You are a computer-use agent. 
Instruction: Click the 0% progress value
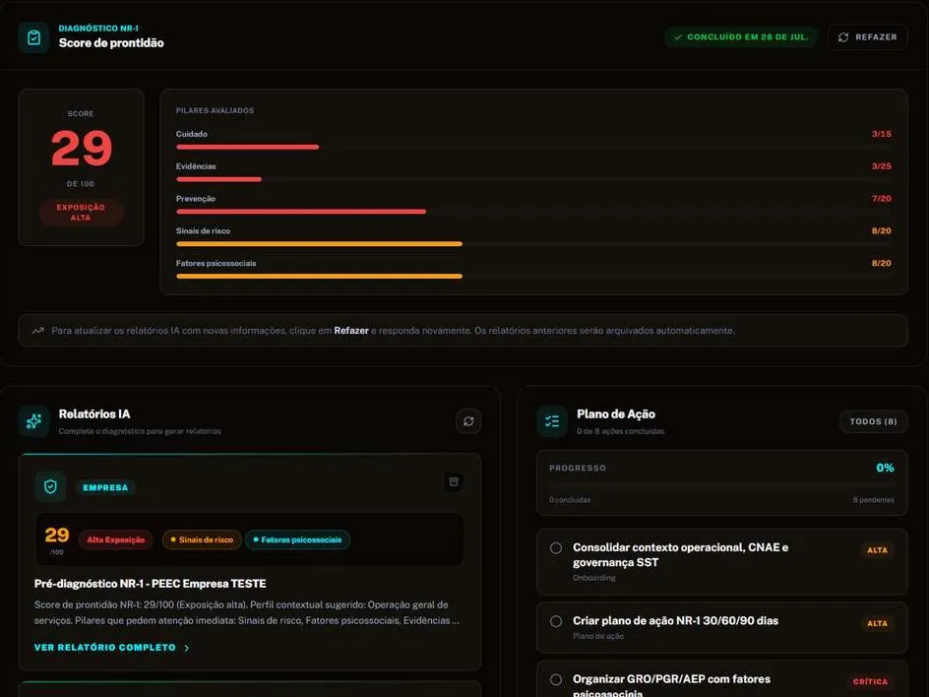885,469
